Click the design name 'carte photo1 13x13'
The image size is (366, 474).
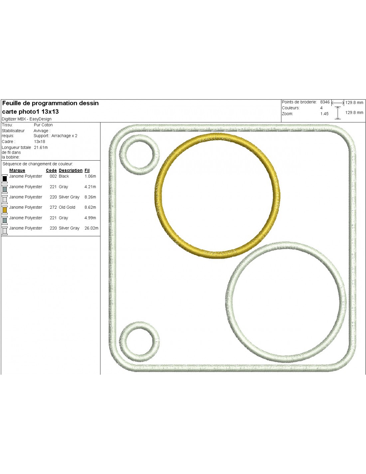pos(31,112)
